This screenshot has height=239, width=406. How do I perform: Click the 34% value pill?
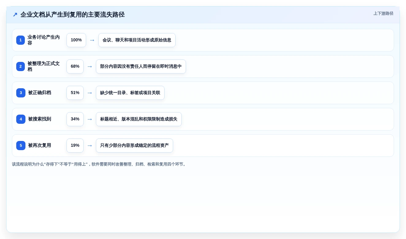click(75, 119)
